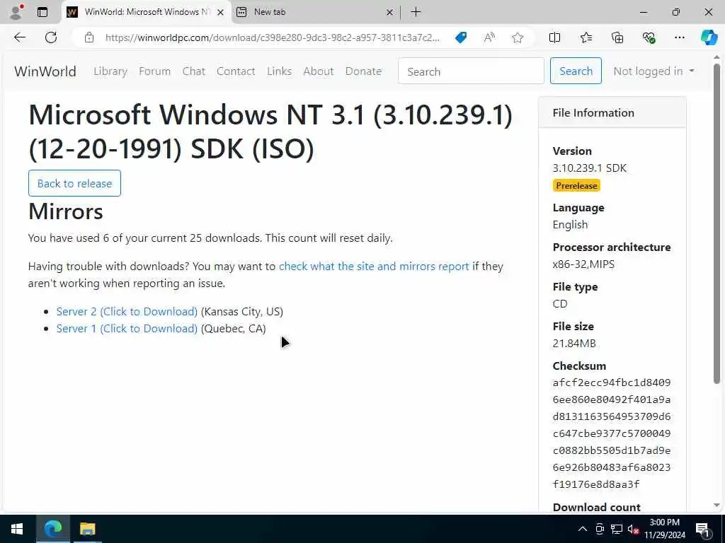725x543 pixels.
Task: Open the shopping price tag icon
Action: [461, 37]
